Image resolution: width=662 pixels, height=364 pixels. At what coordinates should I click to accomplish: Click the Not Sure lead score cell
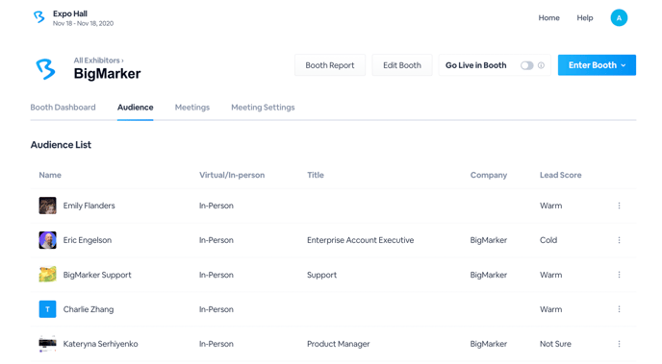555,344
